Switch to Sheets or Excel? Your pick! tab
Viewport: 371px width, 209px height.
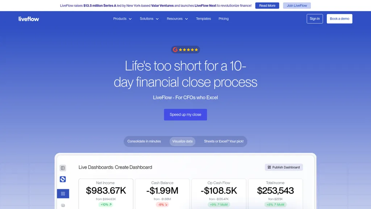pyautogui.click(x=224, y=141)
